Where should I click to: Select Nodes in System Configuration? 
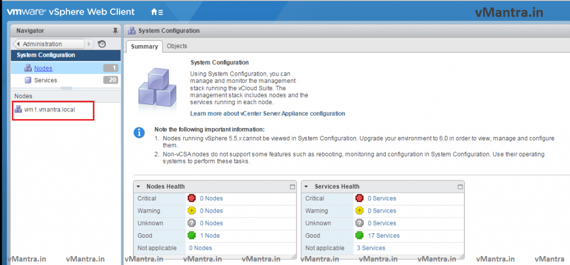tap(43, 68)
